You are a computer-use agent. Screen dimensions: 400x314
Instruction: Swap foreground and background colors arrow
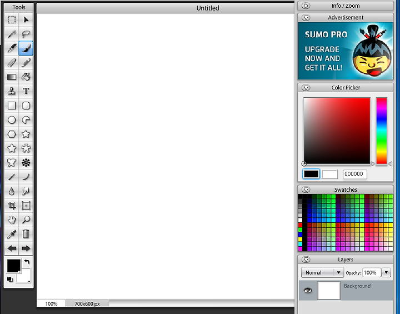pos(27,262)
